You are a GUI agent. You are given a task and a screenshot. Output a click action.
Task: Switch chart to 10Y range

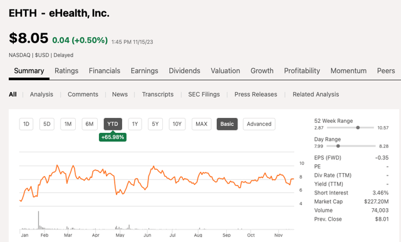point(177,124)
